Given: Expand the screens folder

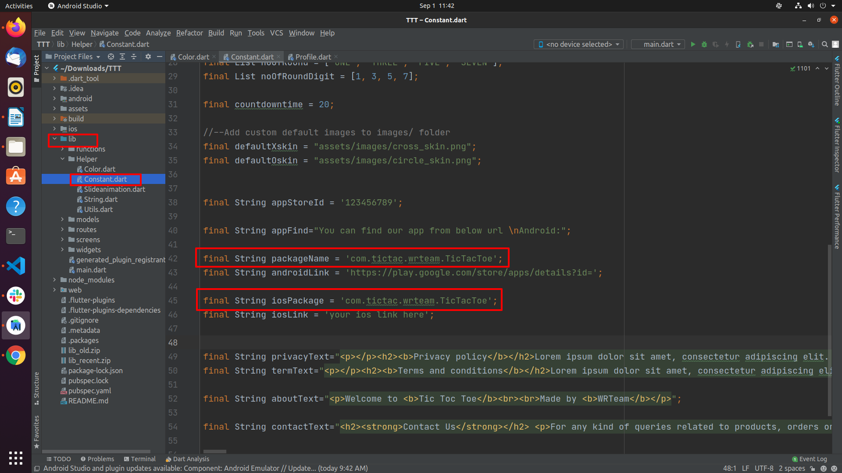Looking at the screenshot, I should [x=62, y=240].
